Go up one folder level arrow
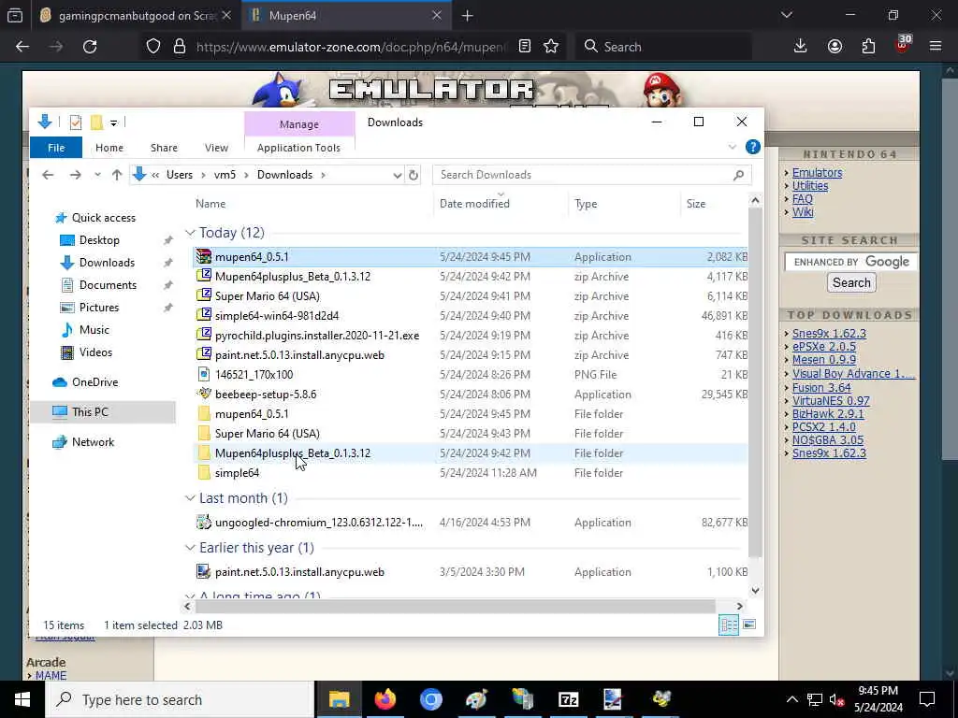This screenshot has height=718, width=958. [117, 175]
